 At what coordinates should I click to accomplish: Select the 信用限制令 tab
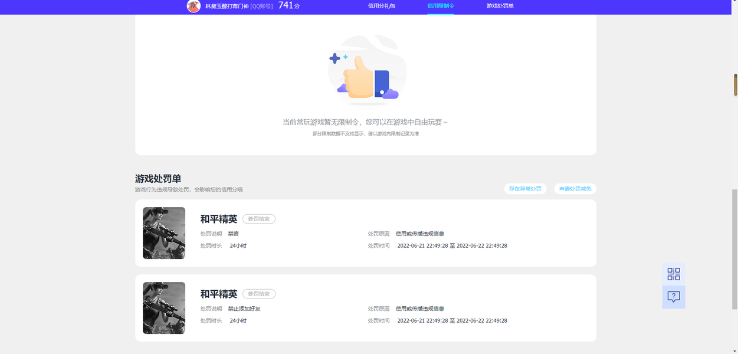coord(441,6)
